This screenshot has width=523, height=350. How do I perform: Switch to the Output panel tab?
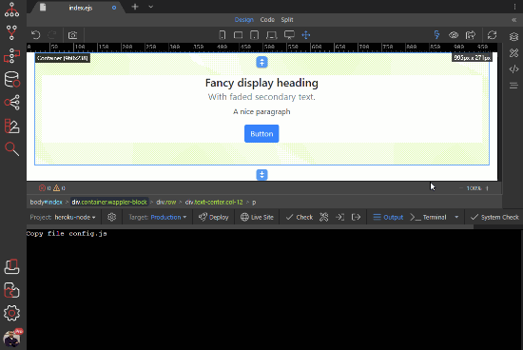[388, 217]
